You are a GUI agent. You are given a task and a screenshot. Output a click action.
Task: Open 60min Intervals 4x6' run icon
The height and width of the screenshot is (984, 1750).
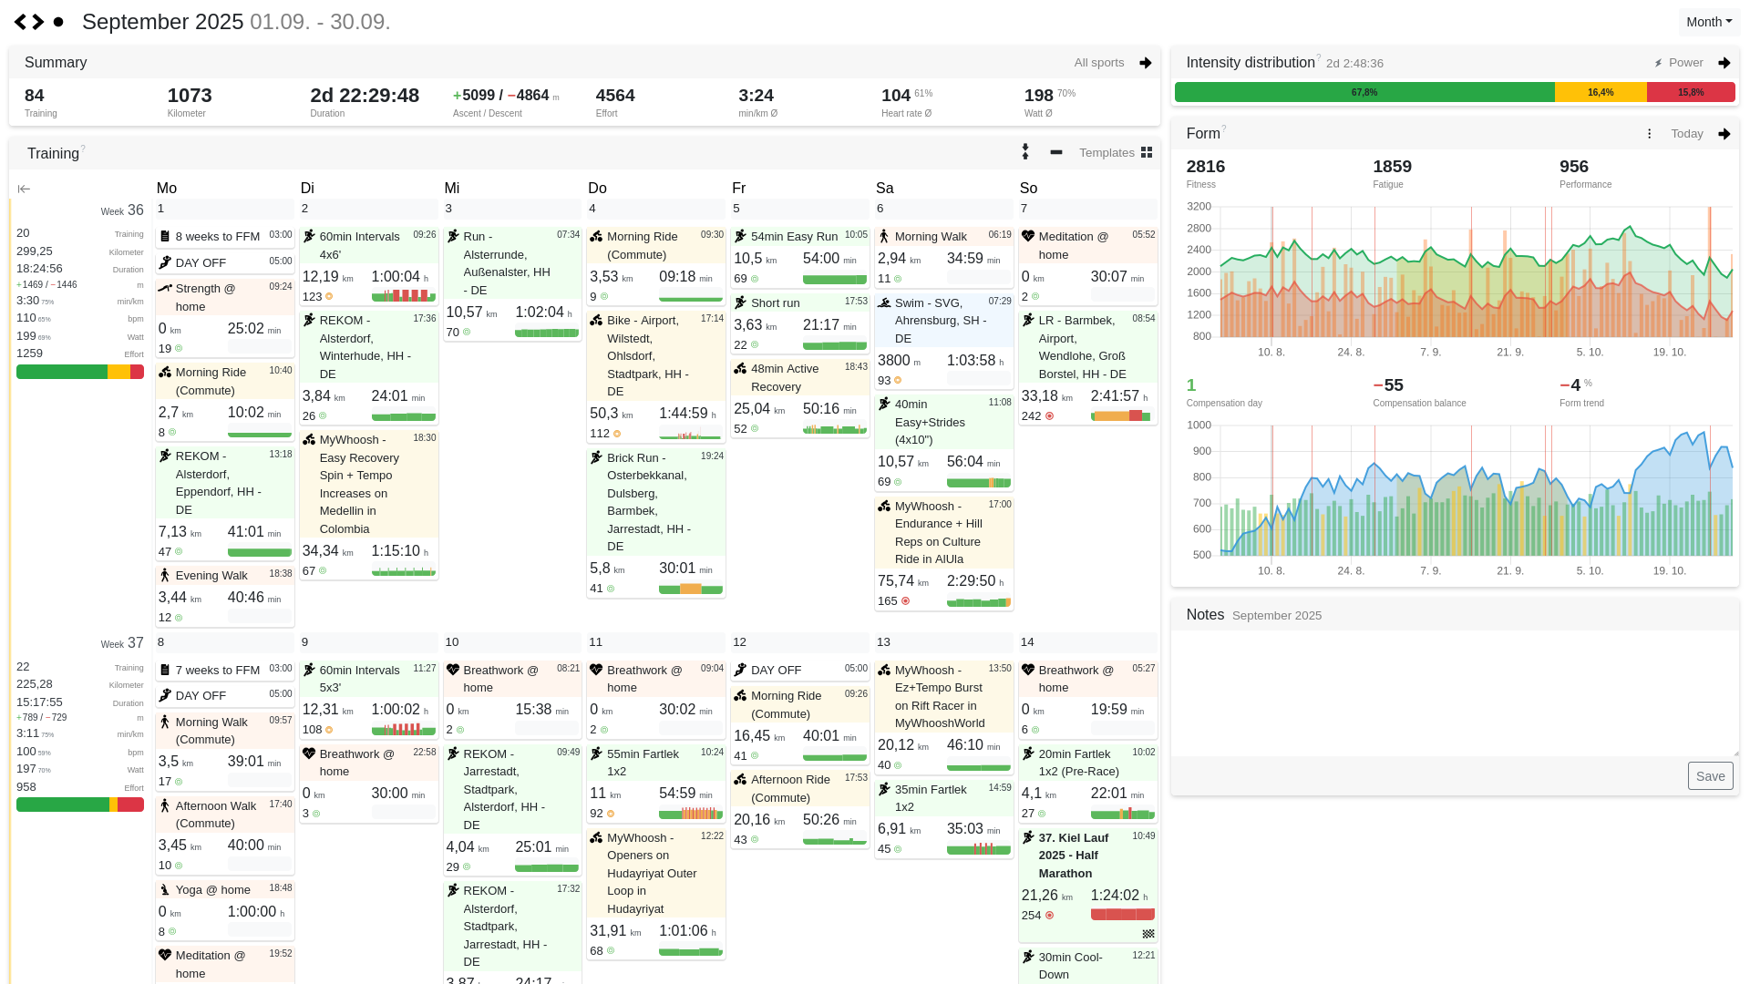tap(309, 237)
